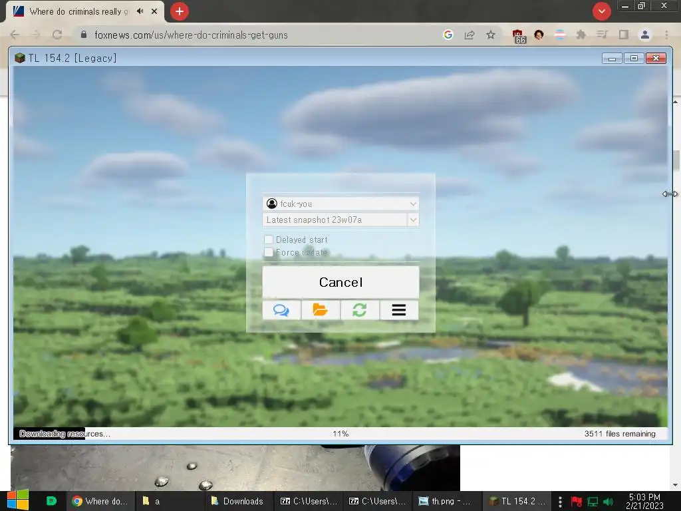
Task: Click the red flag tray icon
Action: [577, 502]
